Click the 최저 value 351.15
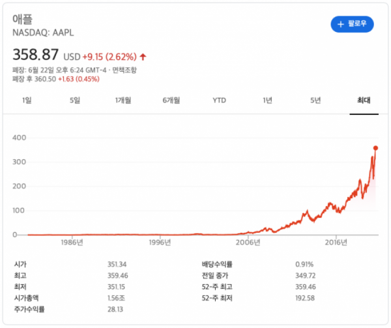This screenshot has height=328, width=391. click(x=116, y=287)
